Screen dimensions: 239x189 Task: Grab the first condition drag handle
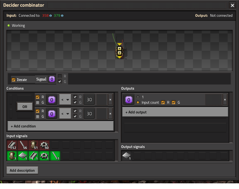[x=102, y=100]
